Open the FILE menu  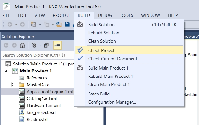tap(6, 15)
